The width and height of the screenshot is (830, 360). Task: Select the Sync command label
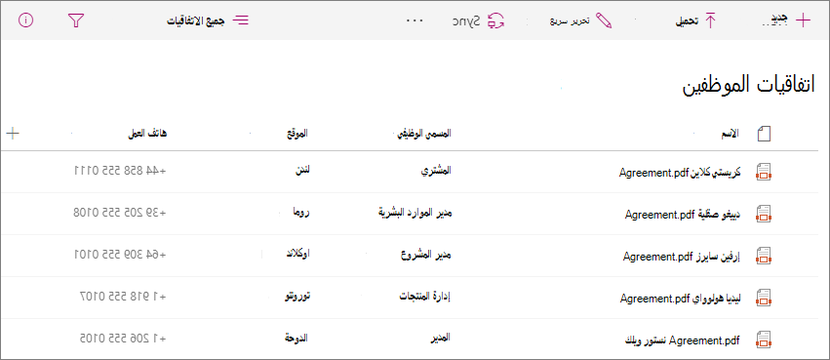pos(466,21)
